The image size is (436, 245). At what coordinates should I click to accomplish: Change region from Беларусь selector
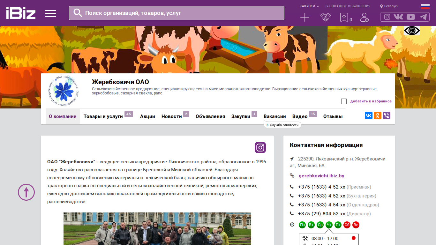389,6
